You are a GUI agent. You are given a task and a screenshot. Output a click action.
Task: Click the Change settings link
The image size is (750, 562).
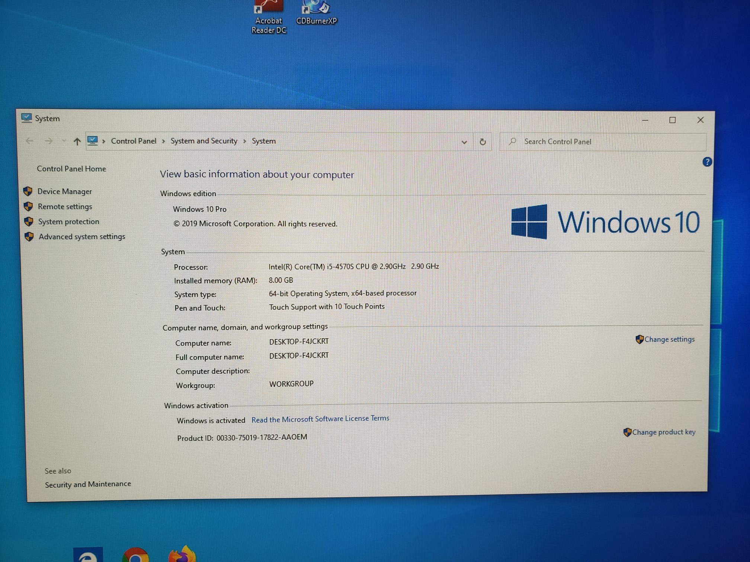point(669,339)
